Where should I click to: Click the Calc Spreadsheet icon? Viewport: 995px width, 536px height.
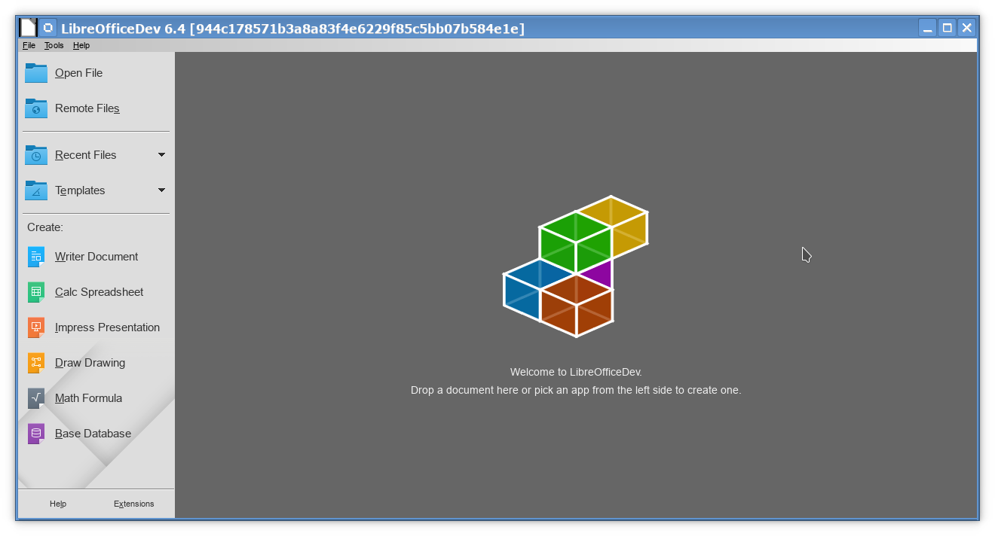coord(36,292)
